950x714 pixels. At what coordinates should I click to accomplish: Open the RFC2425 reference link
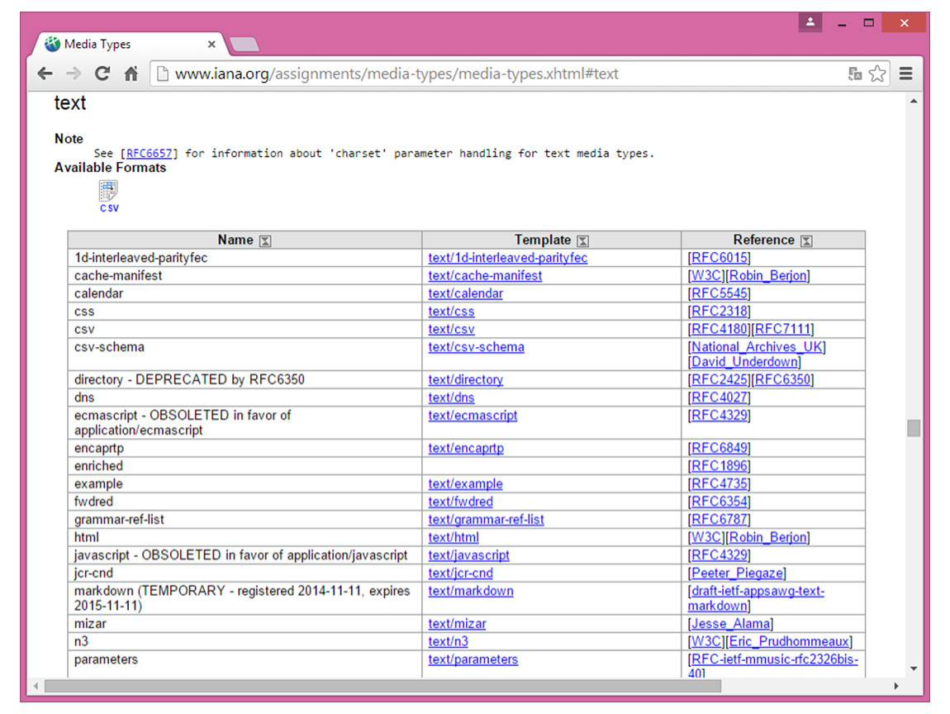(x=720, y=379)
